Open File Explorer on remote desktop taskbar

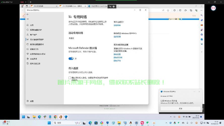click(x=34, y=117)
